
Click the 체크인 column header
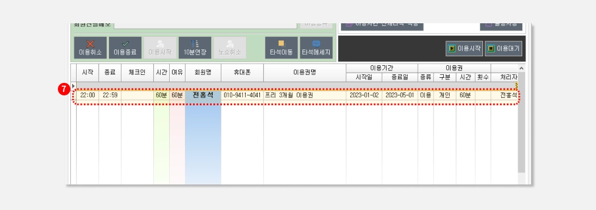point(137,73)
